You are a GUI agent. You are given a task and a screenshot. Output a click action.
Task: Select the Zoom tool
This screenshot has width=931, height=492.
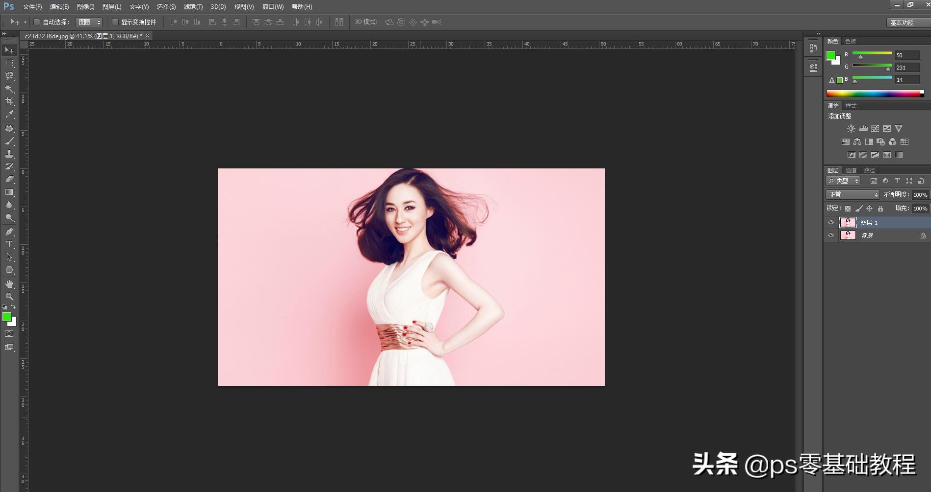pyautogui.click(x=9, y=297)
